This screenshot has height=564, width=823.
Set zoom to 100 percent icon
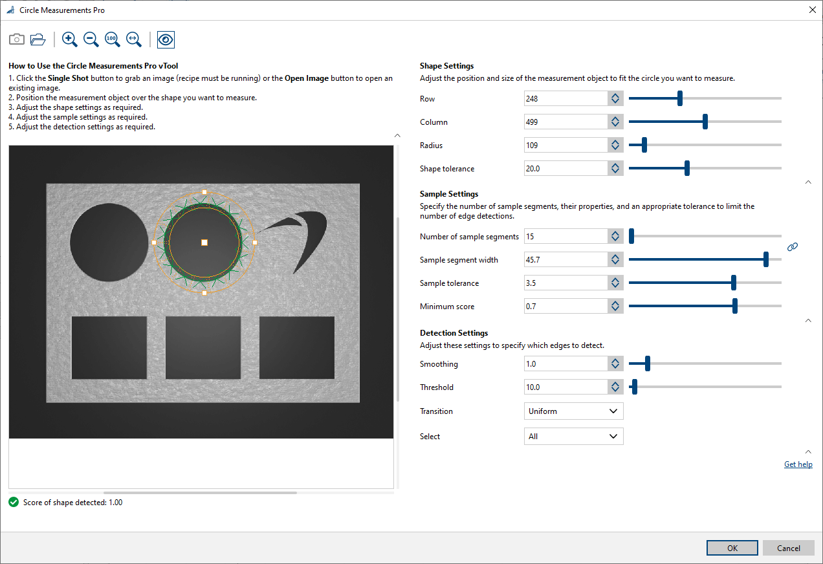coord(113,39)
